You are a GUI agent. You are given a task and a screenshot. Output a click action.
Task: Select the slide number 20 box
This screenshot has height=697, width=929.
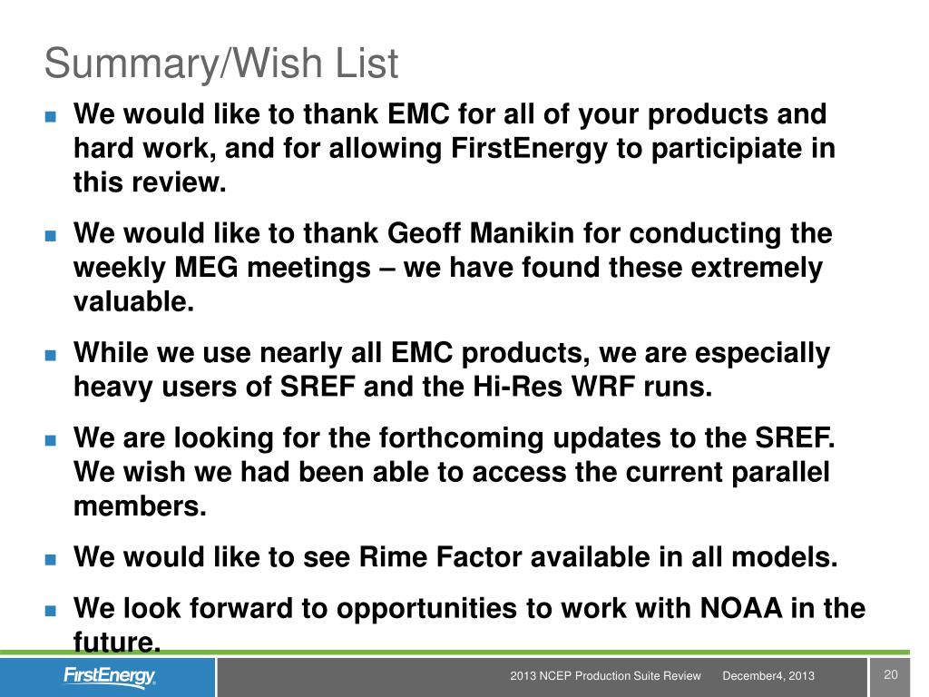point(890,677)
